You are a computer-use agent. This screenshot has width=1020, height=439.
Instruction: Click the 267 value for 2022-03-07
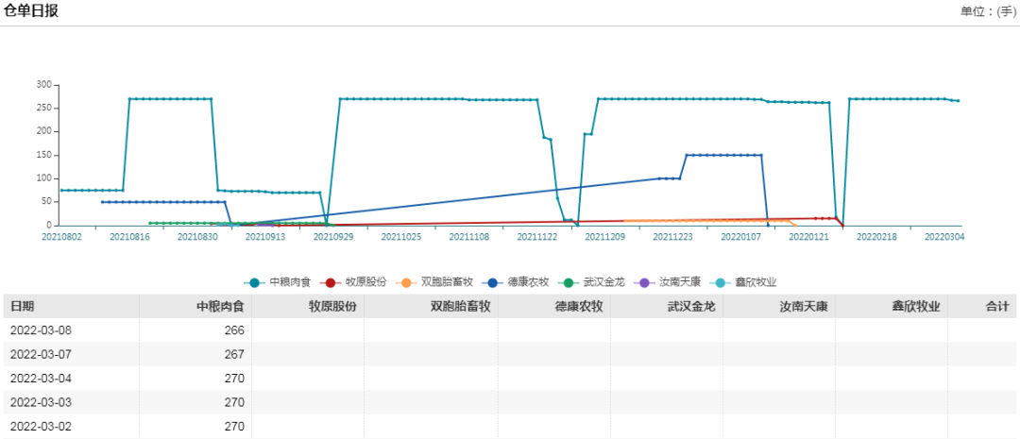(x=234, y=354)
